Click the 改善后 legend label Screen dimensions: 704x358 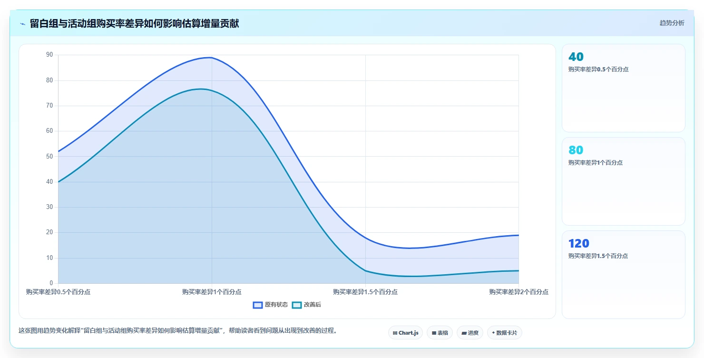pyautogui.click(x=313, y=305)
